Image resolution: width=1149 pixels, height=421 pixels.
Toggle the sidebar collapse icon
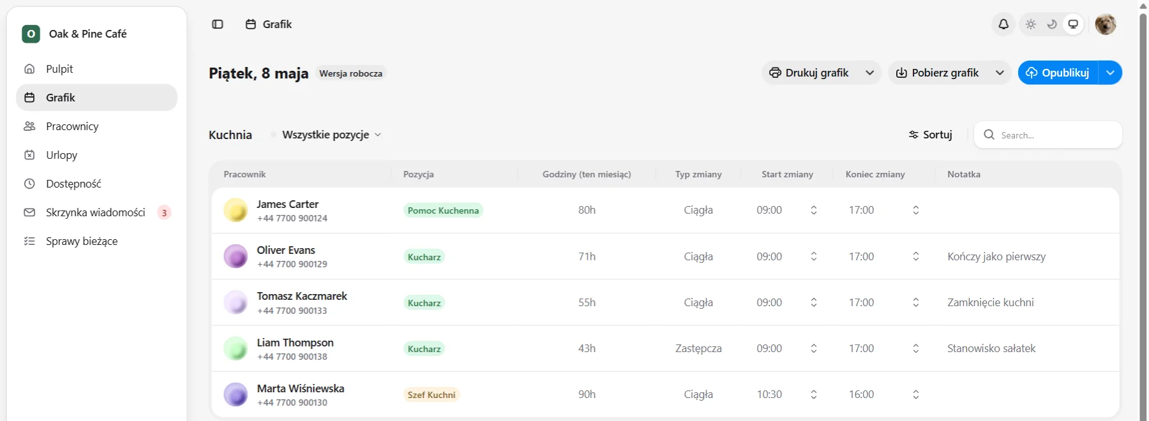tap(218, 24)
